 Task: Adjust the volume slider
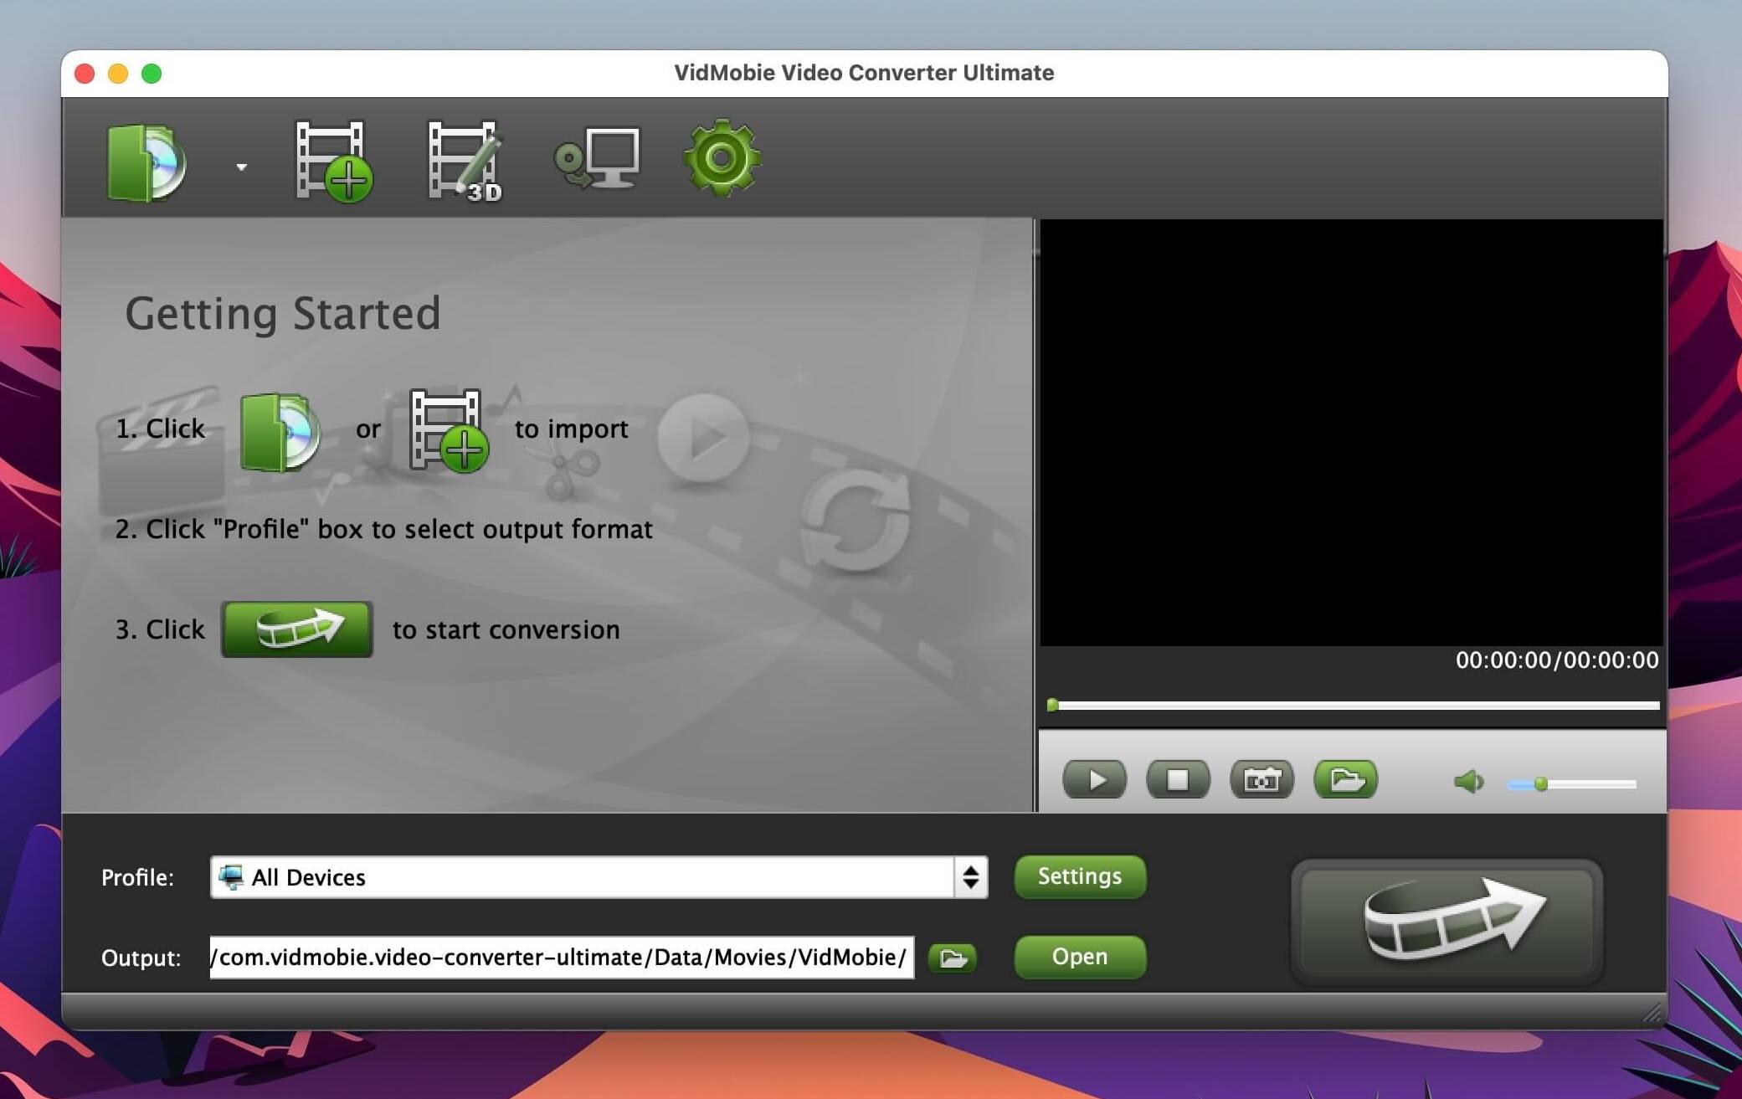1571,784
